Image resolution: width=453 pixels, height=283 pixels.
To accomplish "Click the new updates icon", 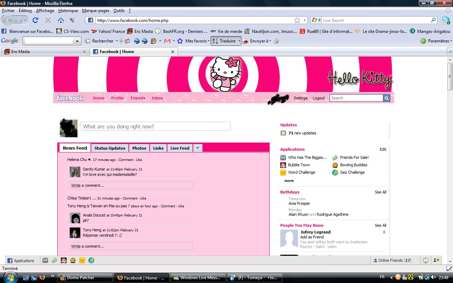I will 283,133.
